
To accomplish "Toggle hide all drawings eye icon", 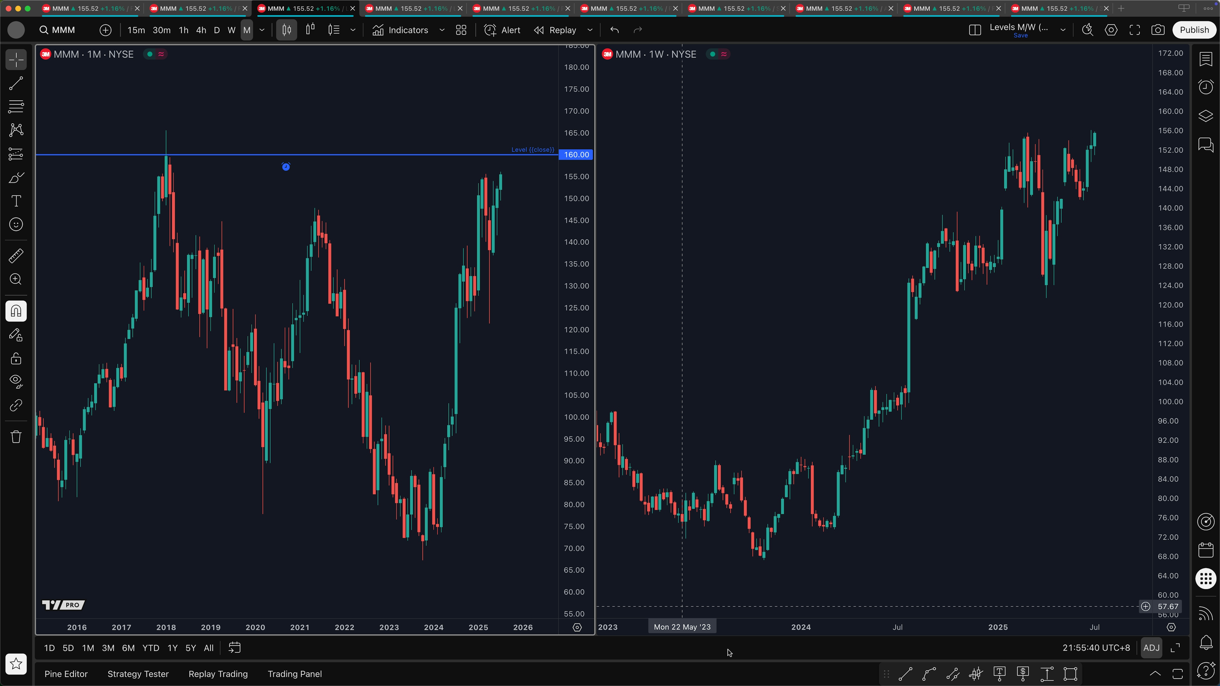I will 16,381.
